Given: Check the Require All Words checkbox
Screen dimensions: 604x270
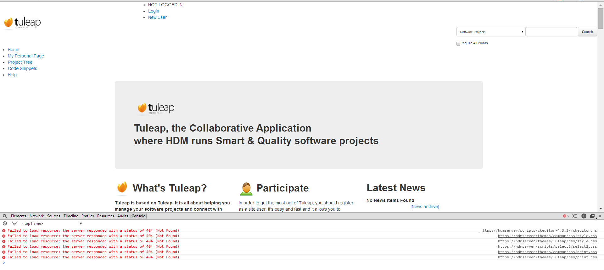Looking at the screenshot, I should pyautogui.click(x=458, y=43).
